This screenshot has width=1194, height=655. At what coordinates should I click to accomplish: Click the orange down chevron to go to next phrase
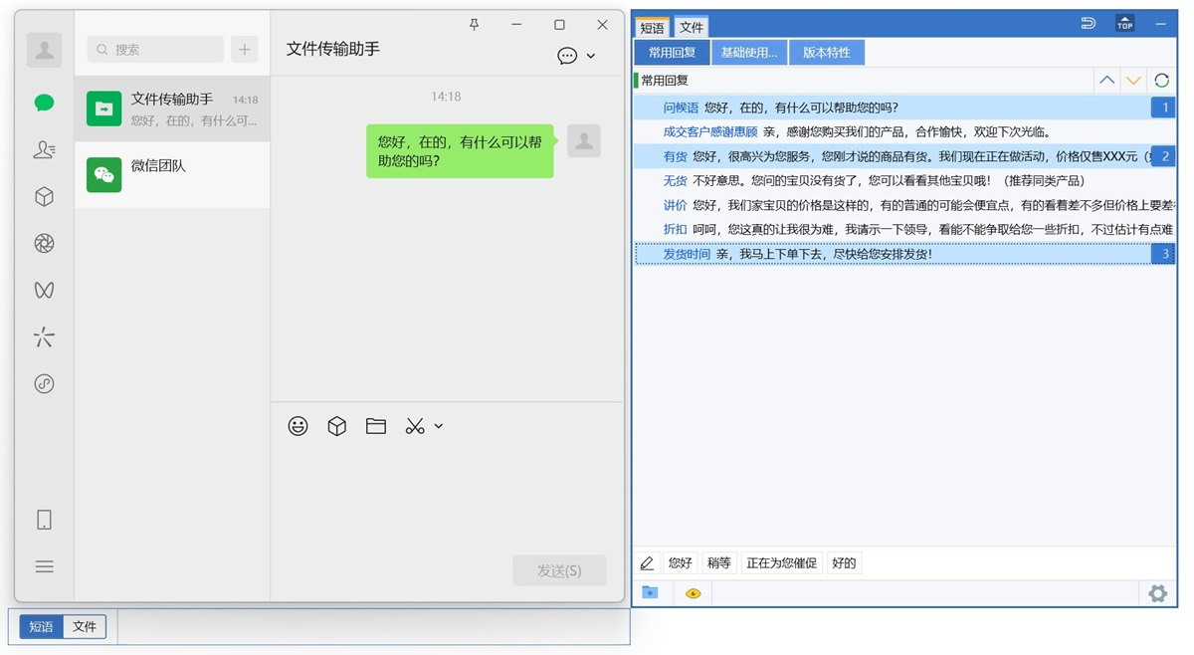(1133, 80)
